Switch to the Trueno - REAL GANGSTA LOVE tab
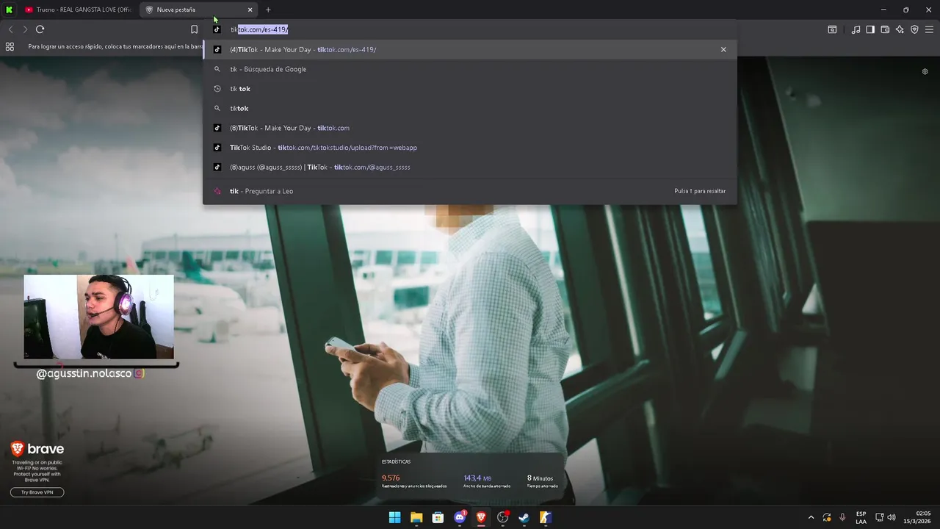 coord(78,10)
